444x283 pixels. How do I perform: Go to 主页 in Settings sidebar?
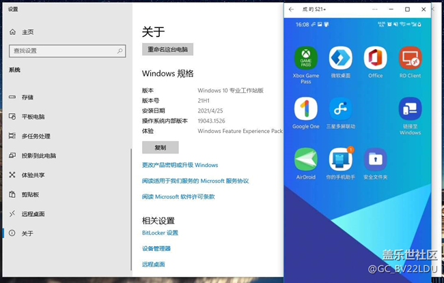[27, 32]
